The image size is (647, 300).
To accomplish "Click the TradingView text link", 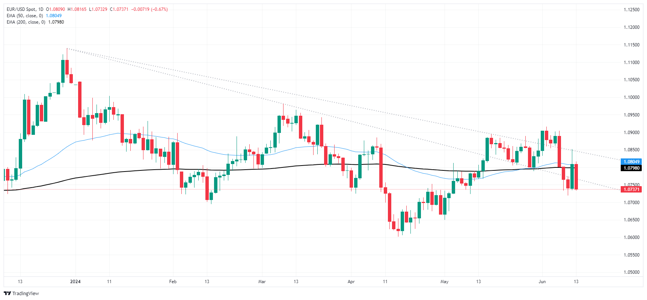I will [26, 293].
